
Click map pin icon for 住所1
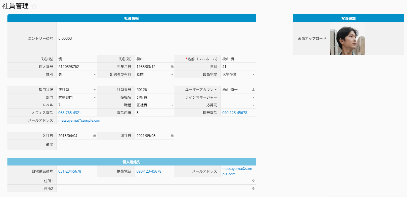(x=253, y=181)
